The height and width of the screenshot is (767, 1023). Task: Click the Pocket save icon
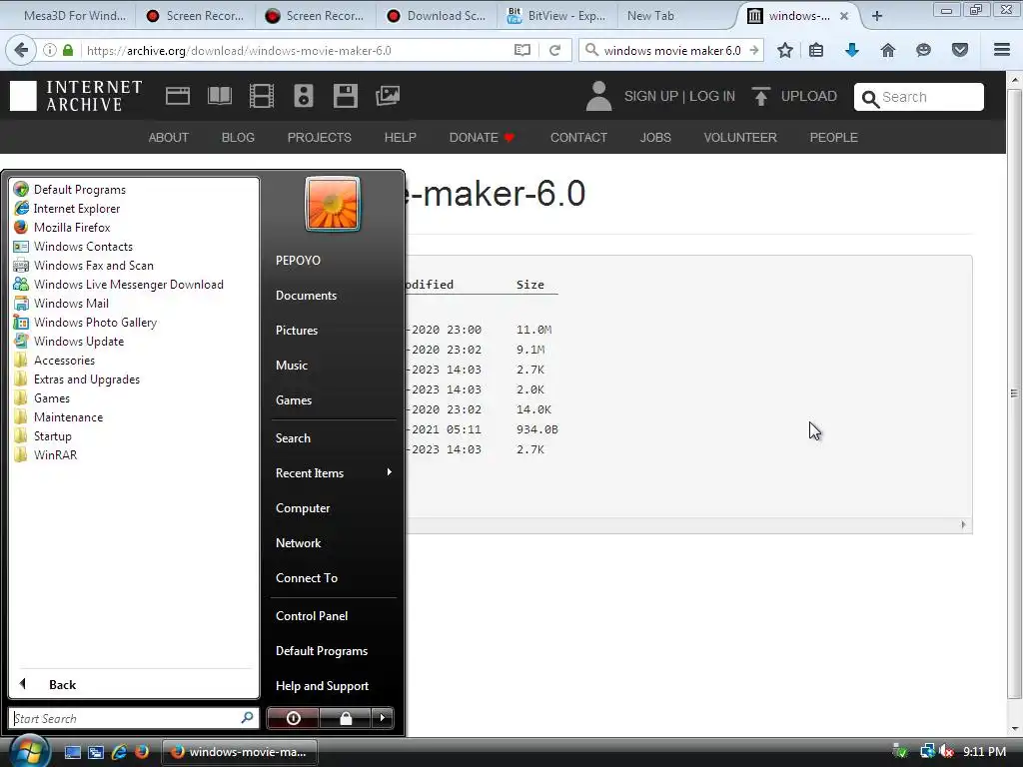point(960,50)
